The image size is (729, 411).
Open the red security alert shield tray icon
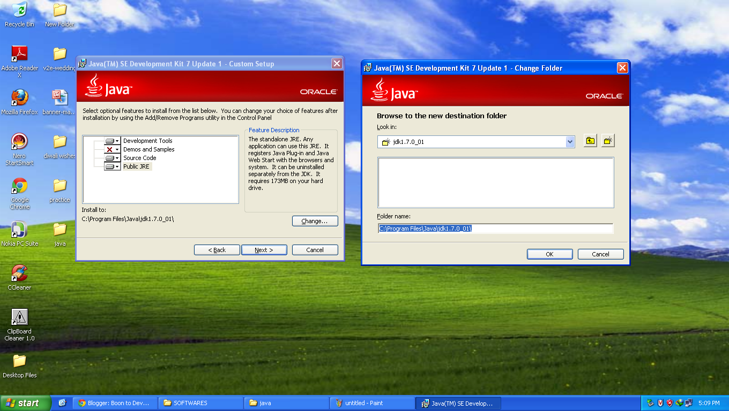(670, 403)
